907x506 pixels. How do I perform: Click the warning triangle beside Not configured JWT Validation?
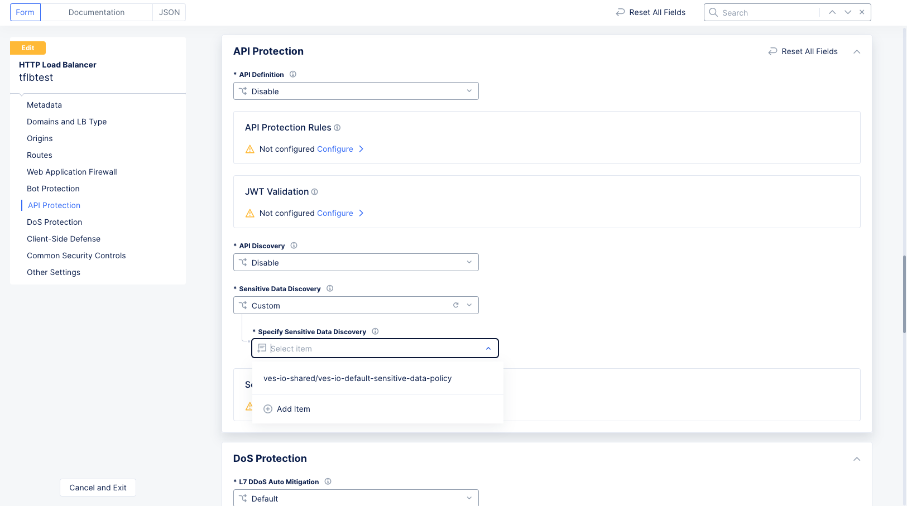pyautogui.click(x=249, y=213)
